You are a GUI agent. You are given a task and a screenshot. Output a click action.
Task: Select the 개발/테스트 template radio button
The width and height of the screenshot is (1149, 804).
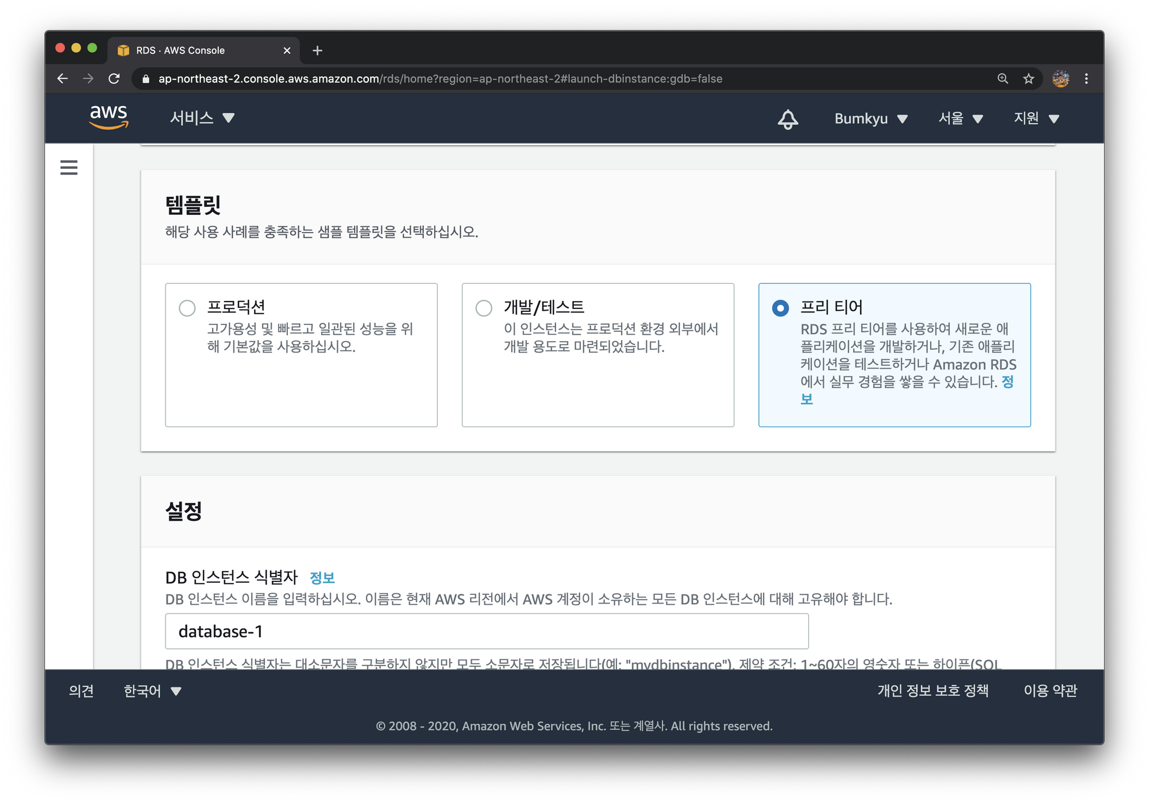484,308
